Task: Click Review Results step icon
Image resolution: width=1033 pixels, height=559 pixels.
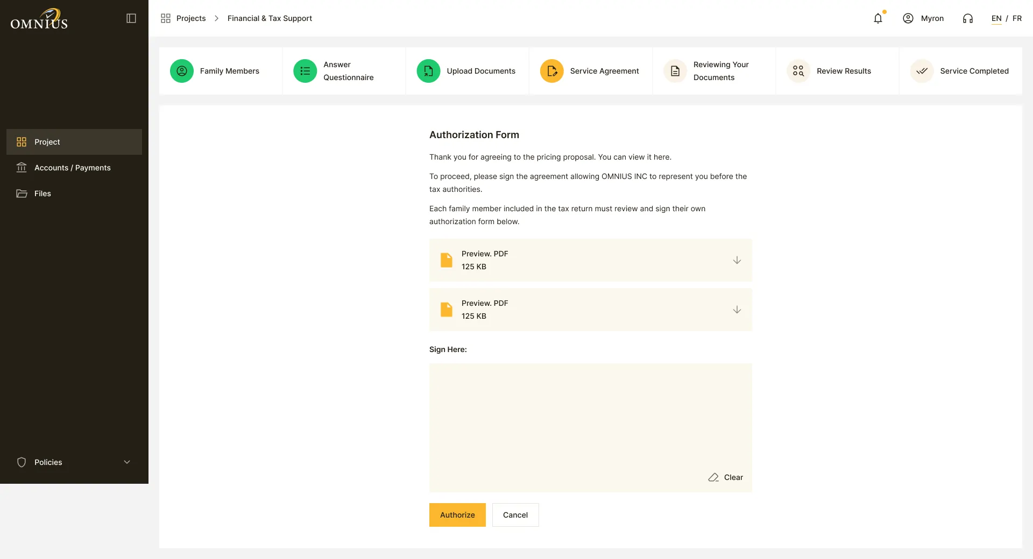Action: click(x=798, y=71)
